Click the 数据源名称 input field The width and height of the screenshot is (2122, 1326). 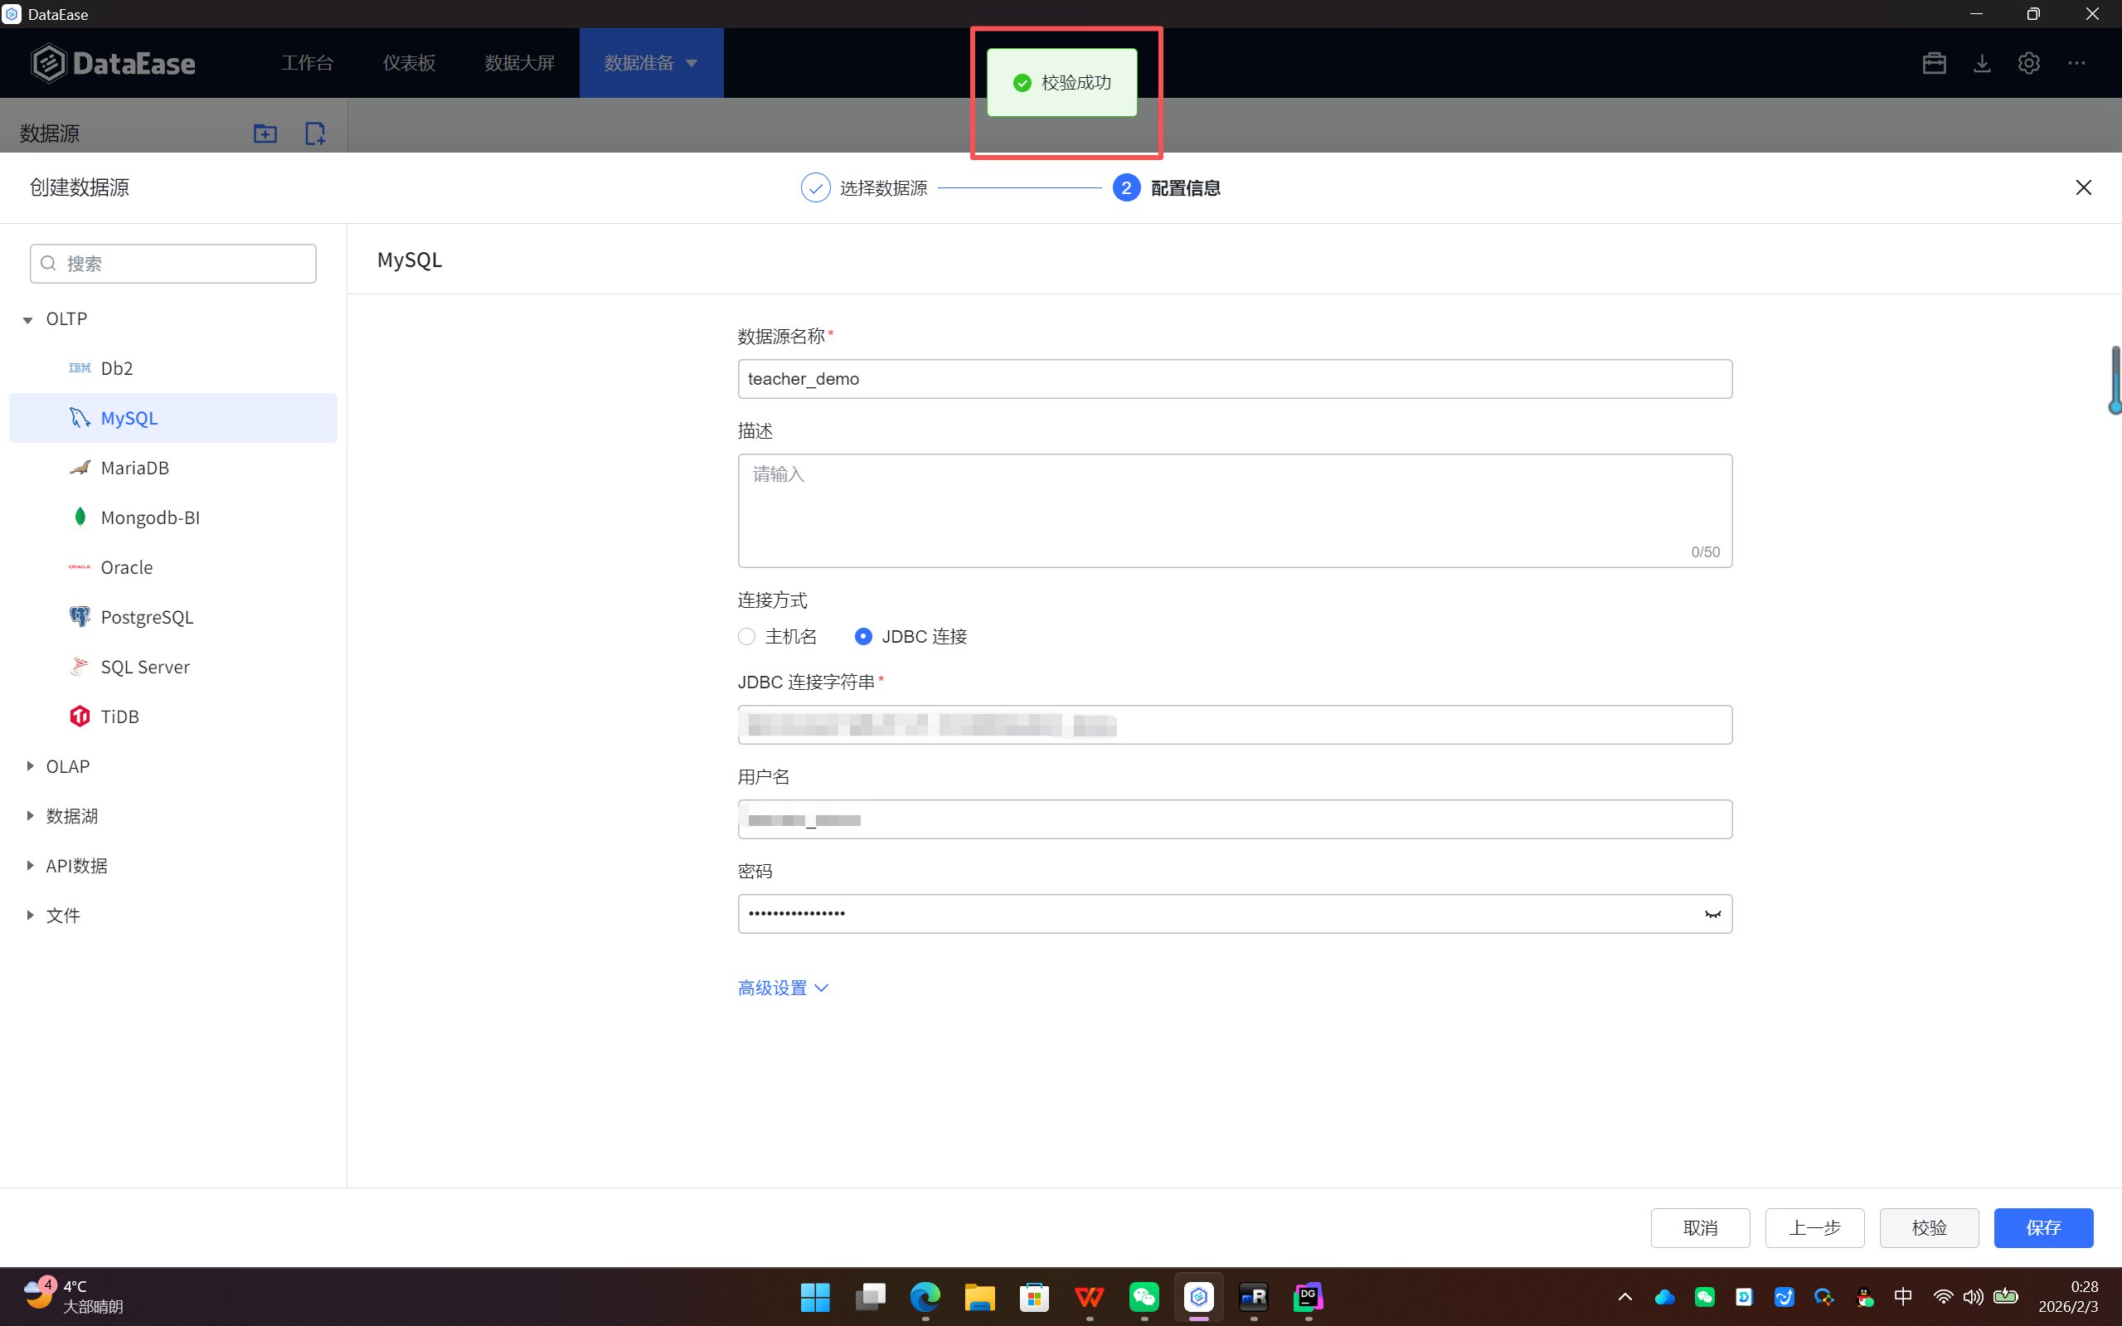click(x=1234, y=379)
